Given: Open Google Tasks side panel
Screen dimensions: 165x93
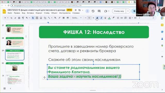Looking at the screenshot, I should pos(162,32).
